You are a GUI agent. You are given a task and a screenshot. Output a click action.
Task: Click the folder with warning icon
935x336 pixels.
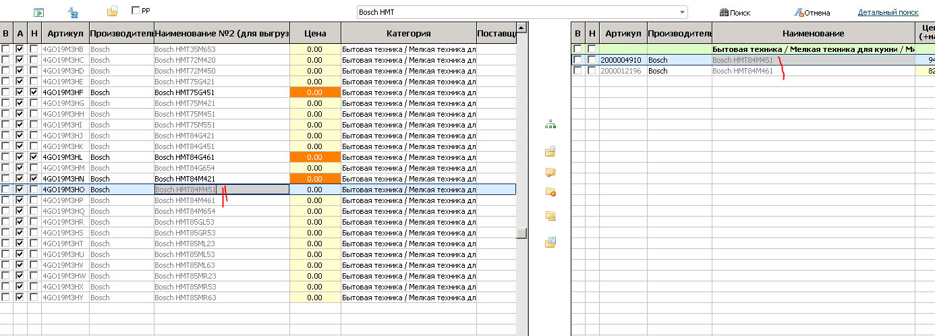point(550,216)
